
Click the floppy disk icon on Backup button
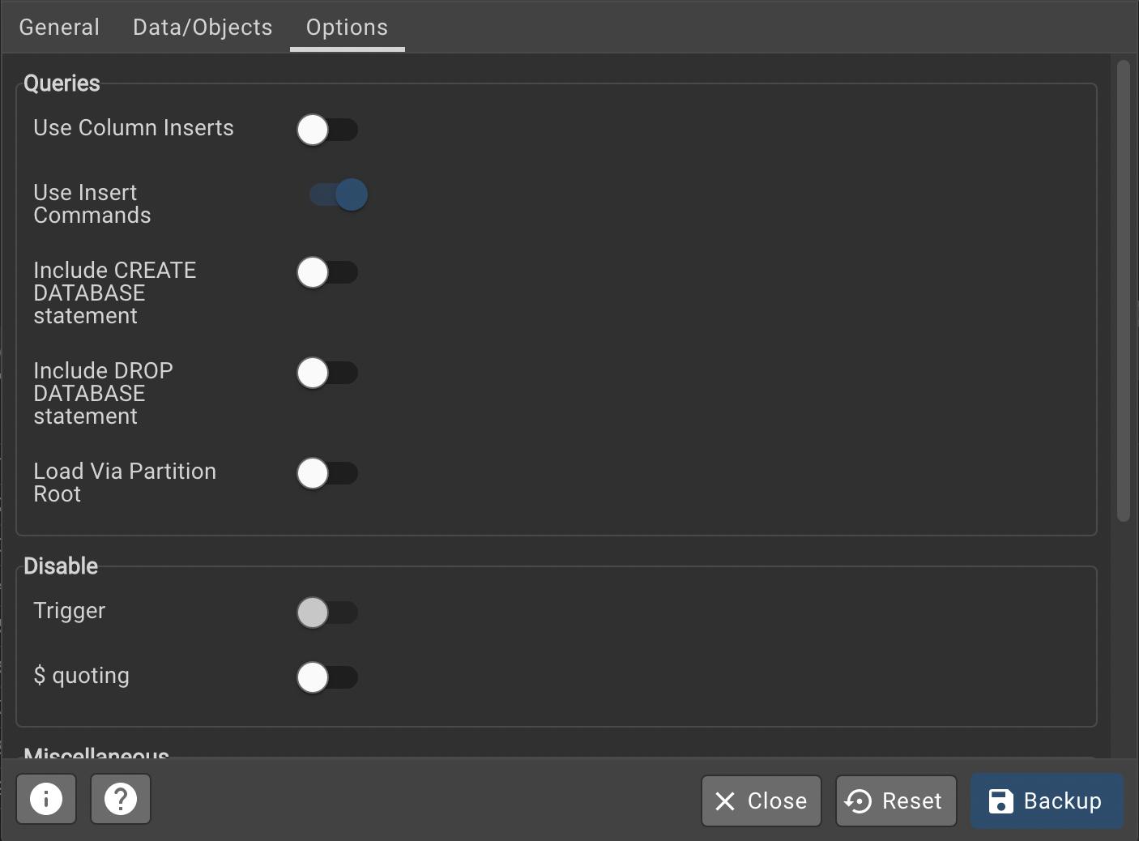pyautogui.click(x=1001, y=800)
